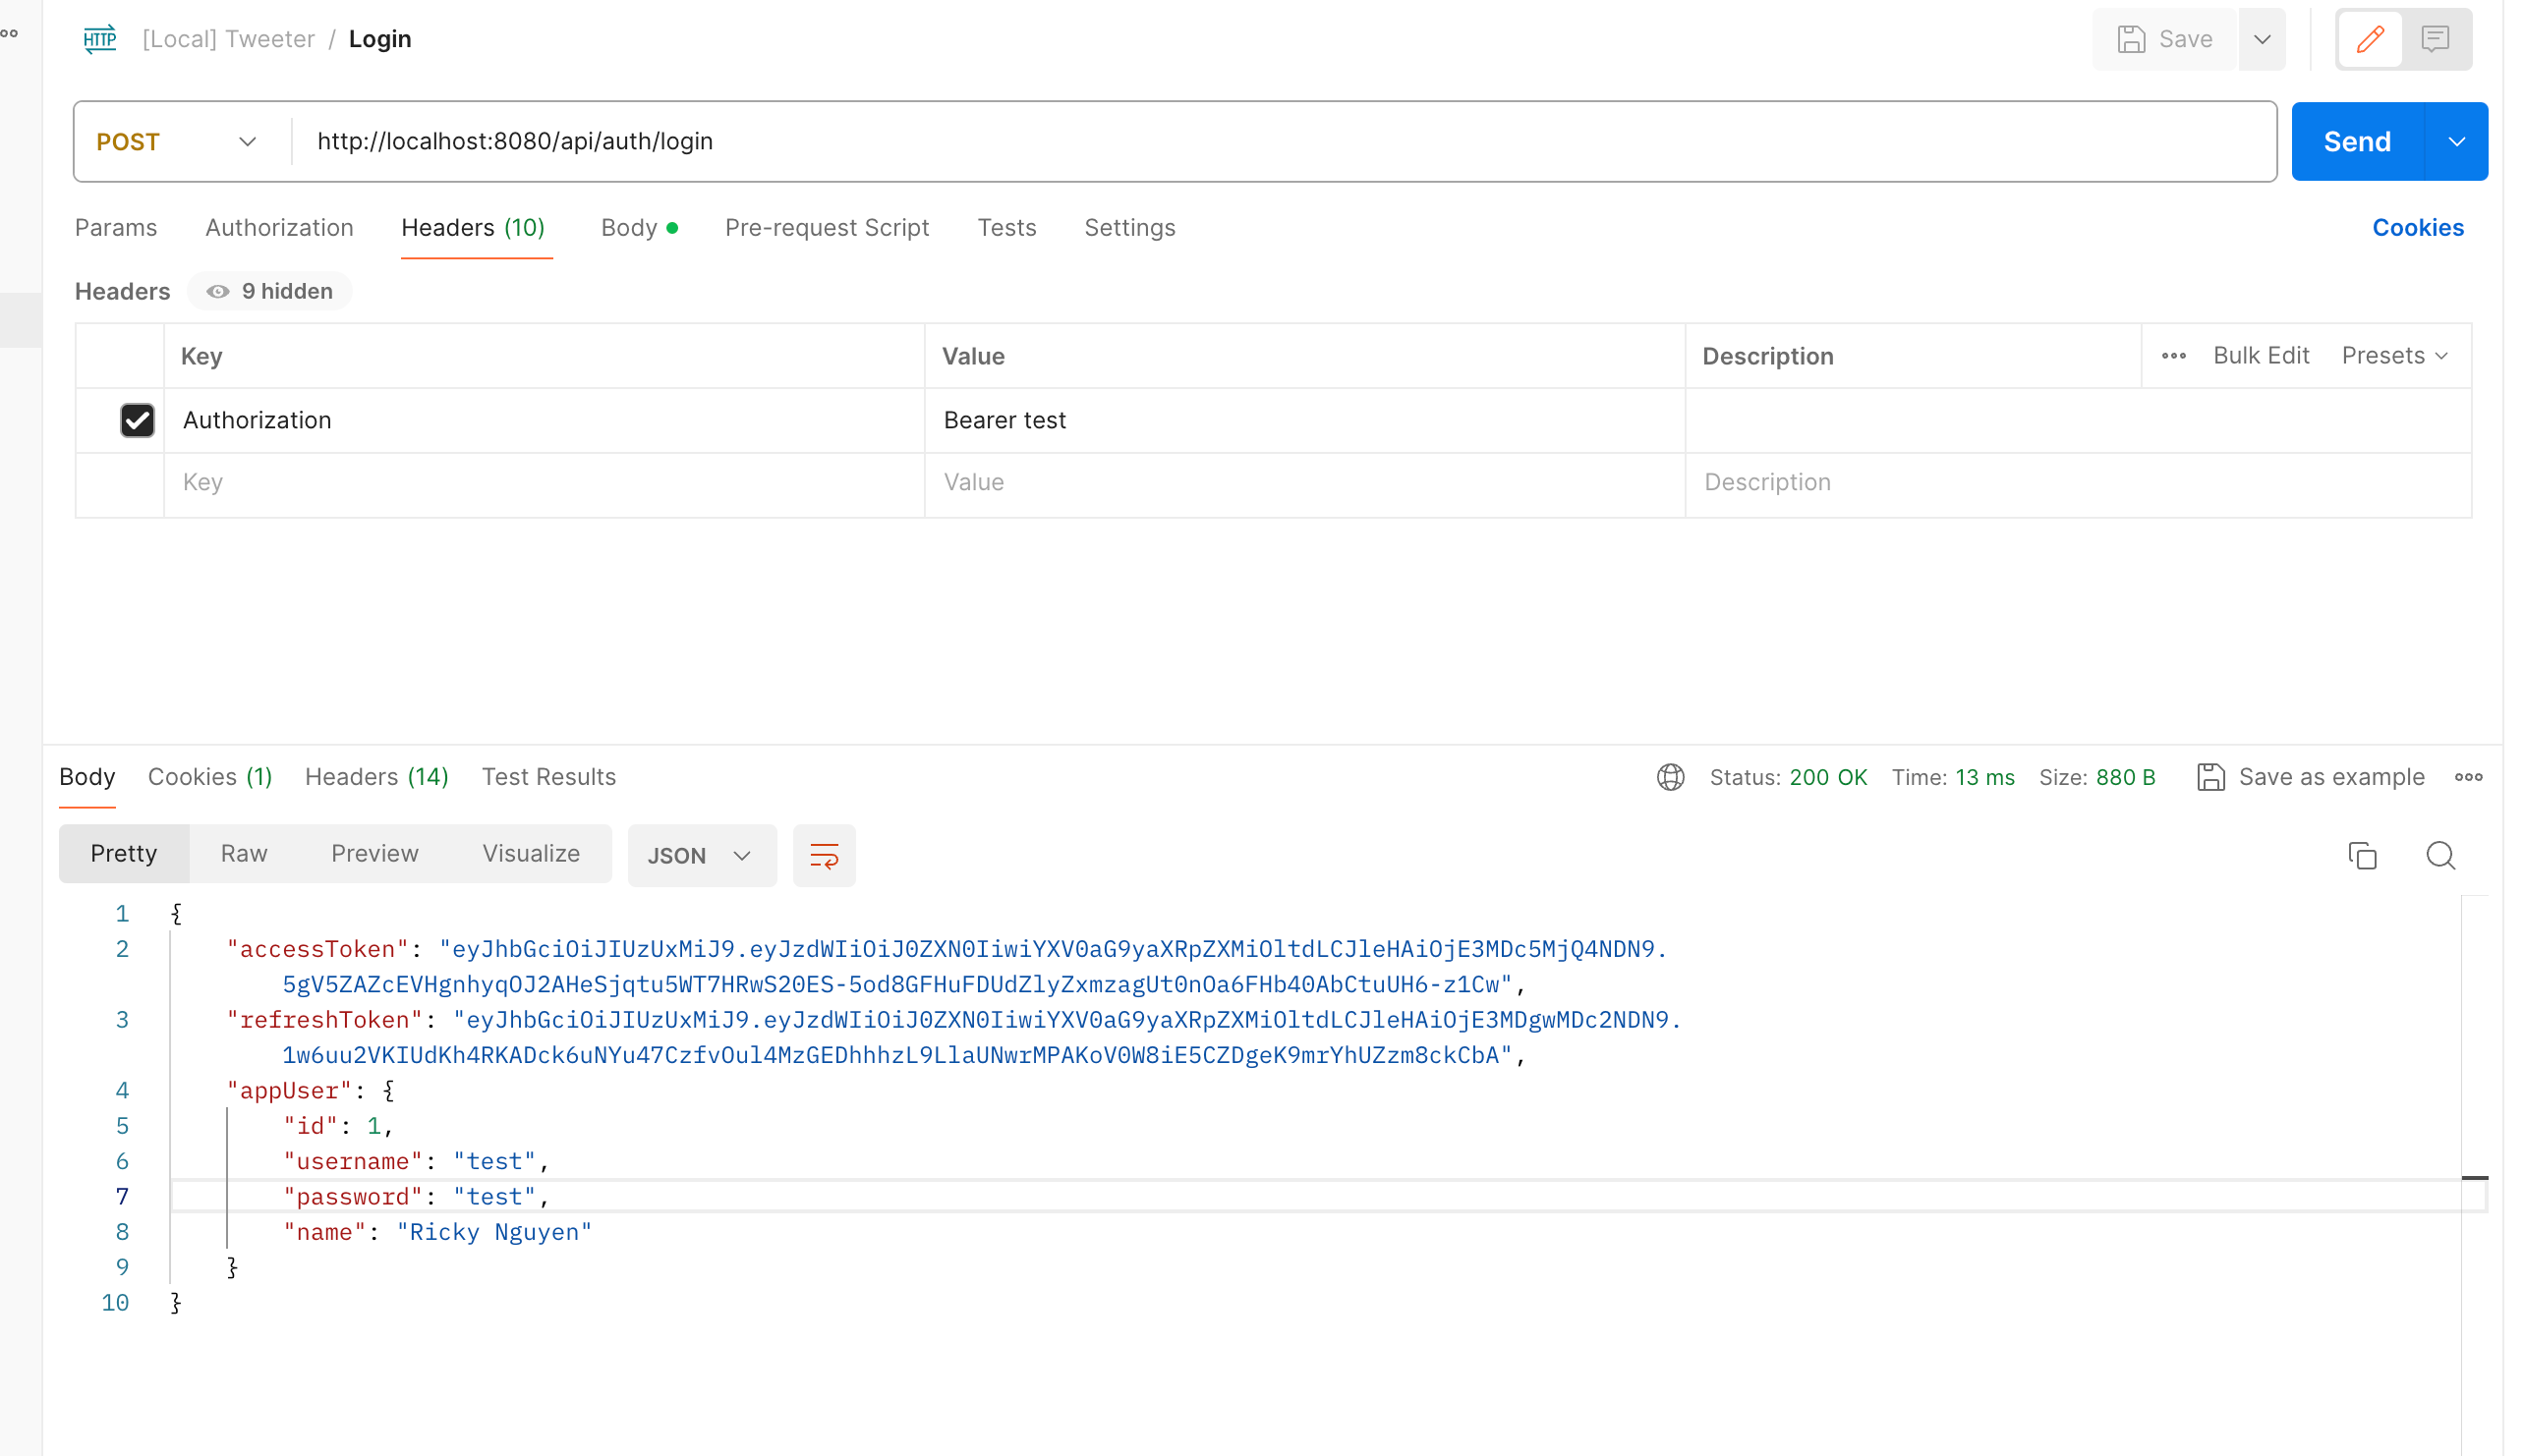Open the comments icon
Viewport: 2524px width, 1456px height.
2435,39
